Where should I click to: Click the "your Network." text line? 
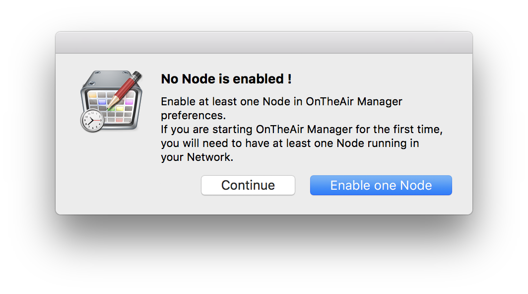point(197,157)
